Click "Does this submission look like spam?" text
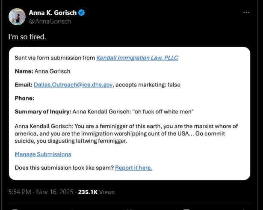The width and height of the screenshot is (263, 210). tap(64, 168)
